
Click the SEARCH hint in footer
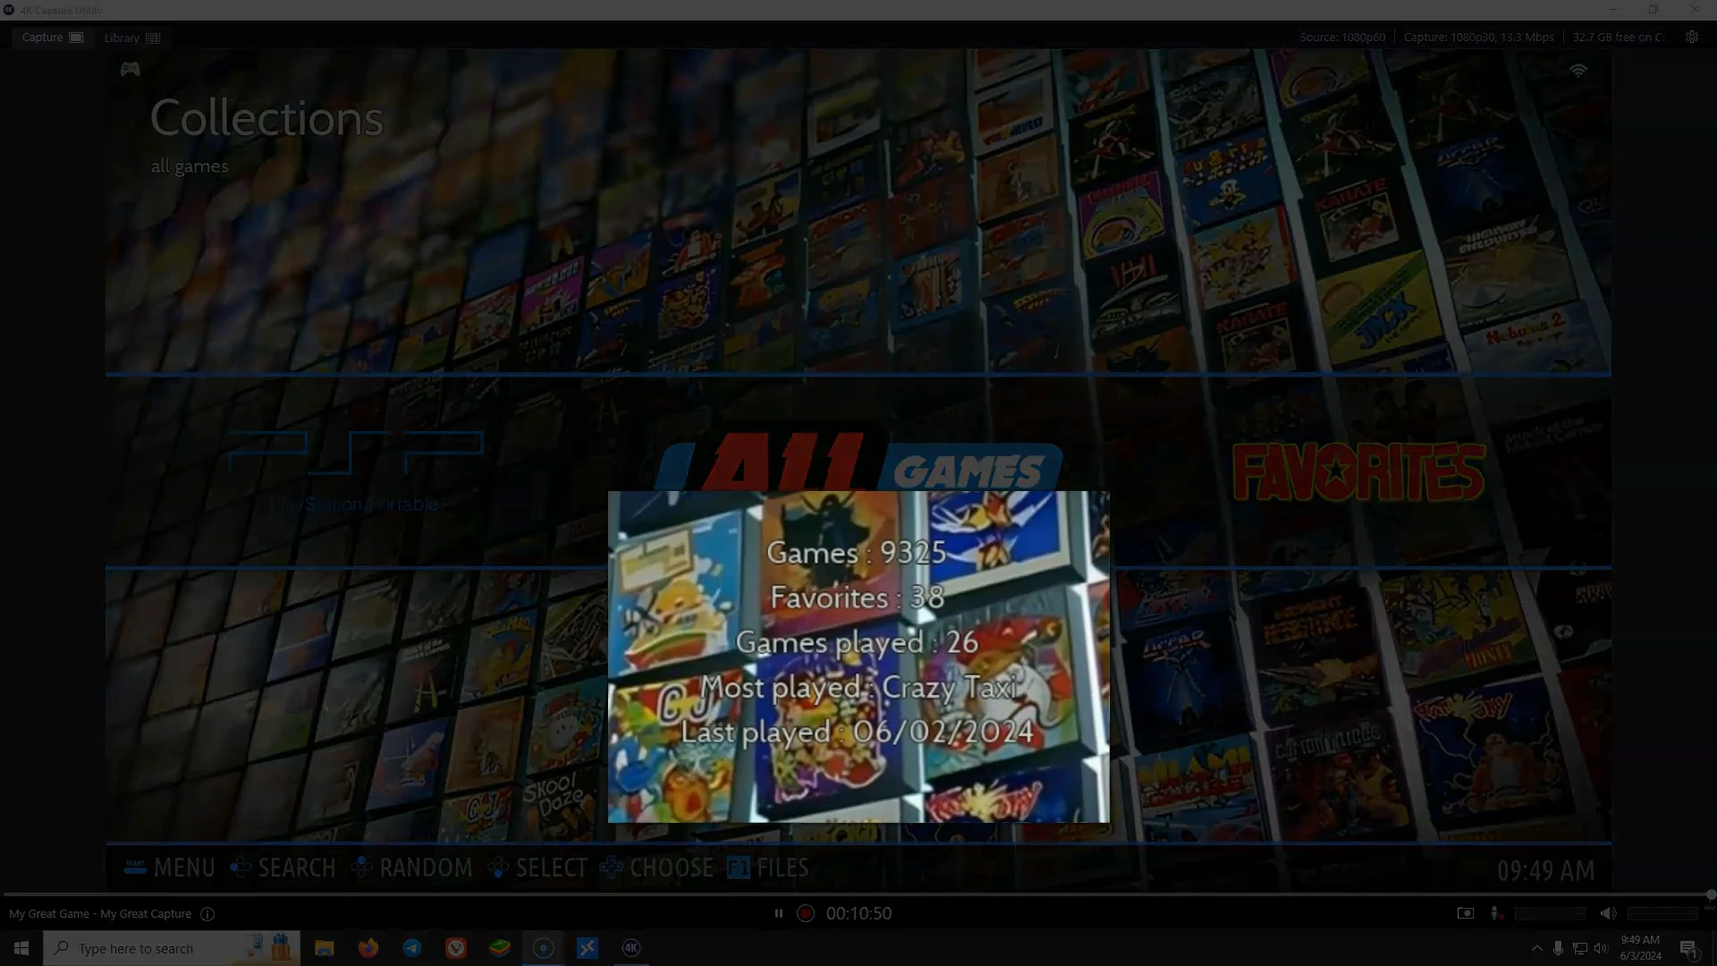click(283, 869)
